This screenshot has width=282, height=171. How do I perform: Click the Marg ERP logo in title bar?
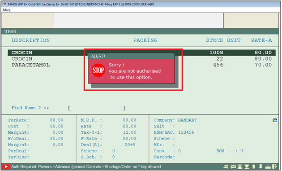pos(4,4)
